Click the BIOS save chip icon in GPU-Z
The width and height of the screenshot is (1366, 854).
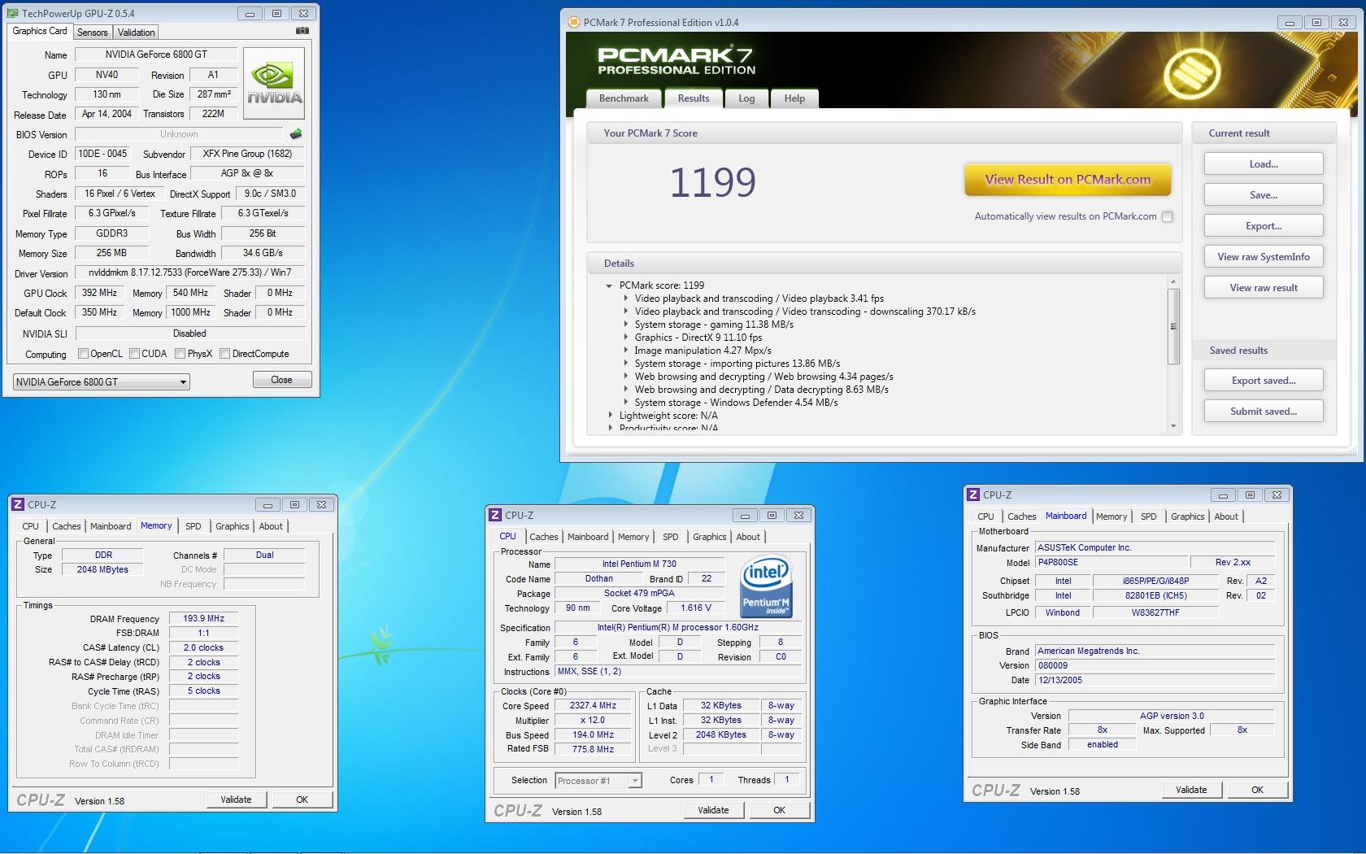[x=296, y=134]
